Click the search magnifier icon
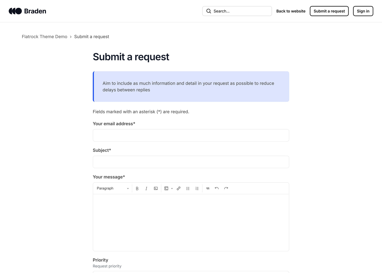 point(209,11)
